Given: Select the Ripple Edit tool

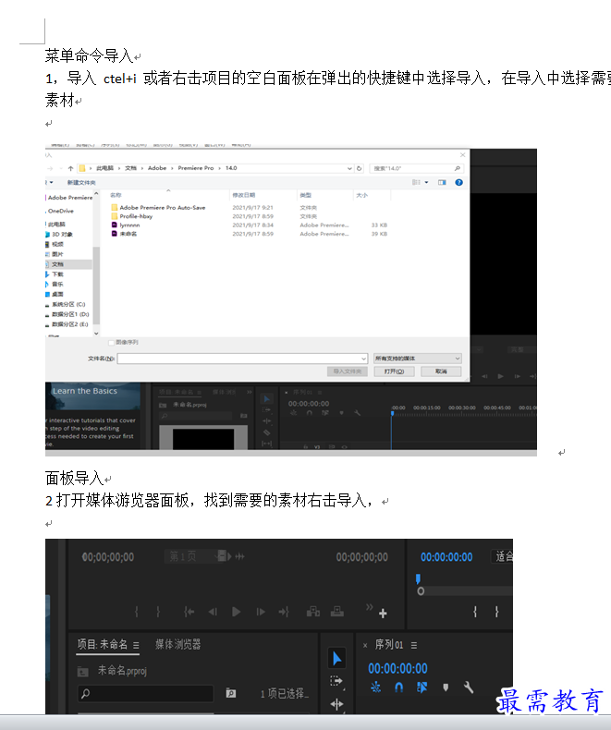Looking at the screenshot, I should (336, 704).
